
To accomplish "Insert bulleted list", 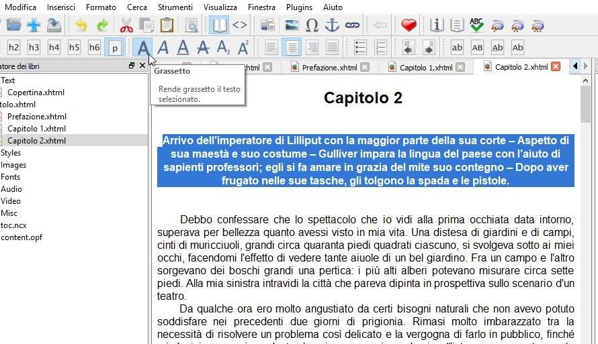I will pos(360,48).
